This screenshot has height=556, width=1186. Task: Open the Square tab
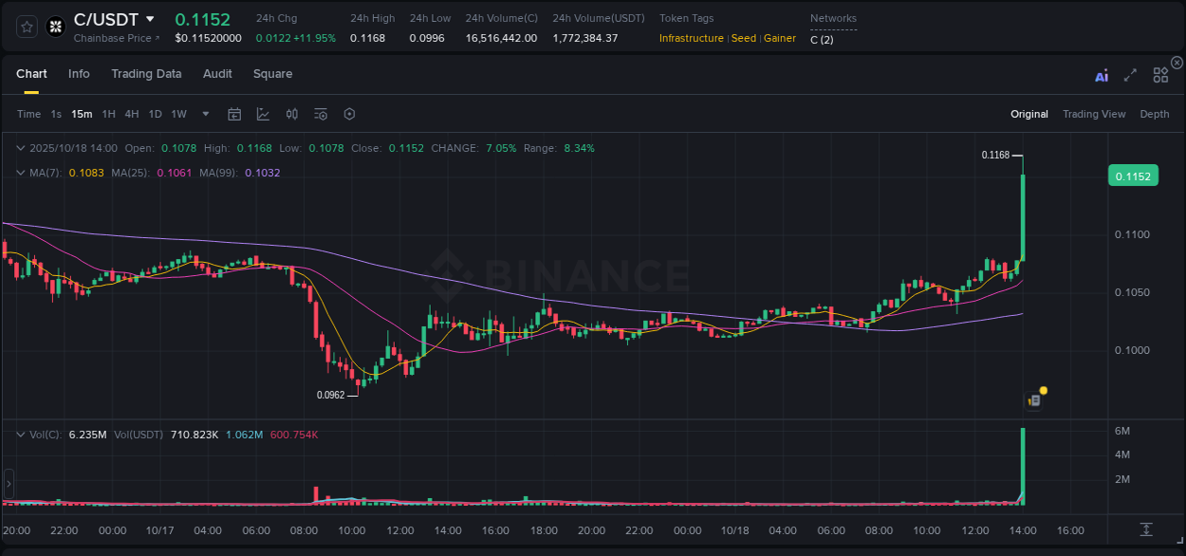click(x=272, y=74)
